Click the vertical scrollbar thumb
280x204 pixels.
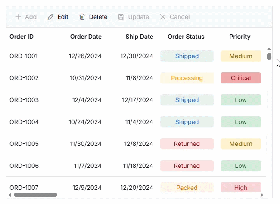269,56
